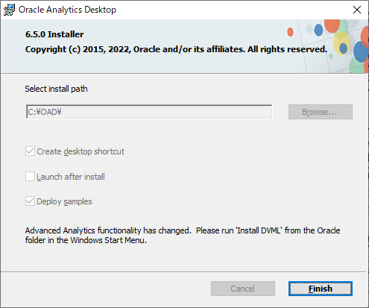Click the 6.5.0 Installer heading

pyautogui.click(x=54, y=34)
